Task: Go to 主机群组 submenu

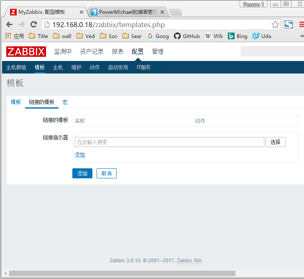Action: [16, 67]
